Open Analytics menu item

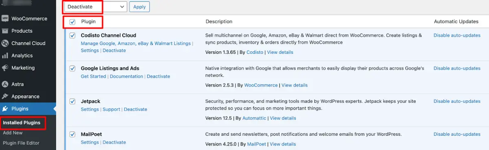(22, 55)
